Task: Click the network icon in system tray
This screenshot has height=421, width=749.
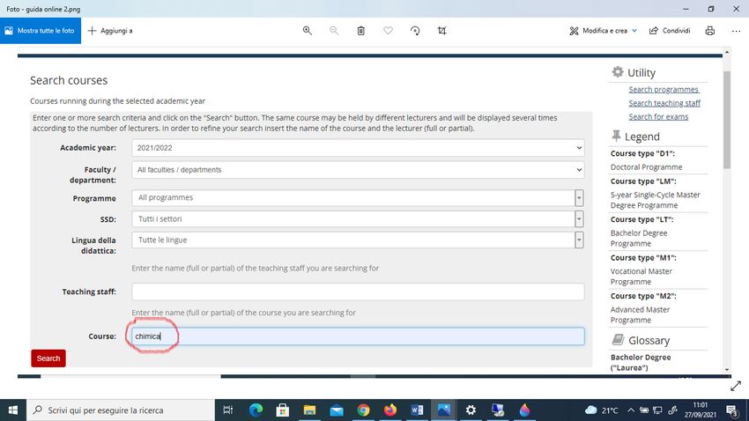Action: (x=657, y=410)
